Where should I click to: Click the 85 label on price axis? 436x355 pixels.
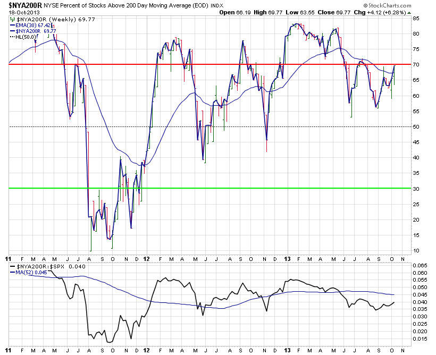click(416, 19)
